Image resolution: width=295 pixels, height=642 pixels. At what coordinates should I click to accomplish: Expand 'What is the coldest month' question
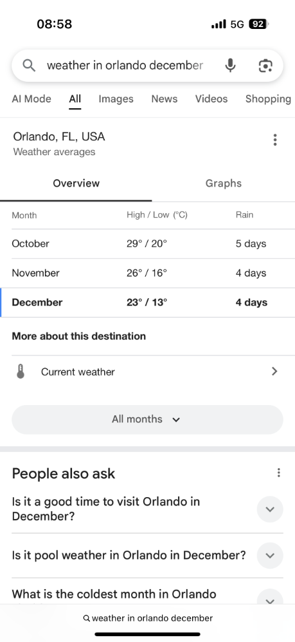(270, 598)
